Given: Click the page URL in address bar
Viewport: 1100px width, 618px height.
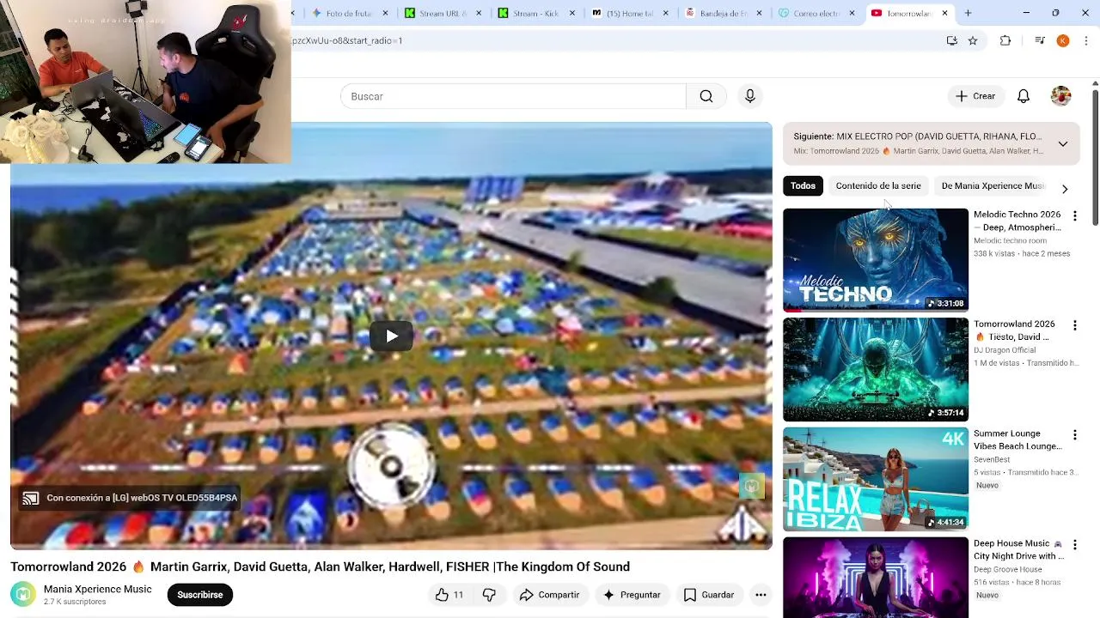Looking at the screenshot, I should click(347, 40).
